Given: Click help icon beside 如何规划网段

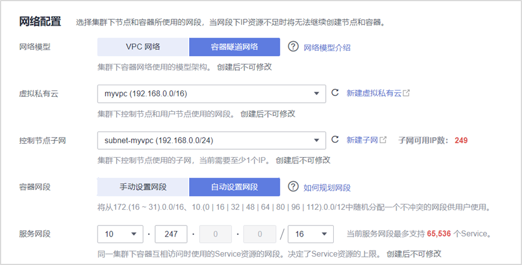Looking at the screenshot, I should pyautogui.click(x=293, y=187).
